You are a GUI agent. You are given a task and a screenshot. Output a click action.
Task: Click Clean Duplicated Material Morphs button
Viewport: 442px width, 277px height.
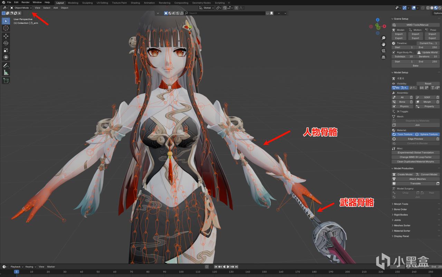416,161
